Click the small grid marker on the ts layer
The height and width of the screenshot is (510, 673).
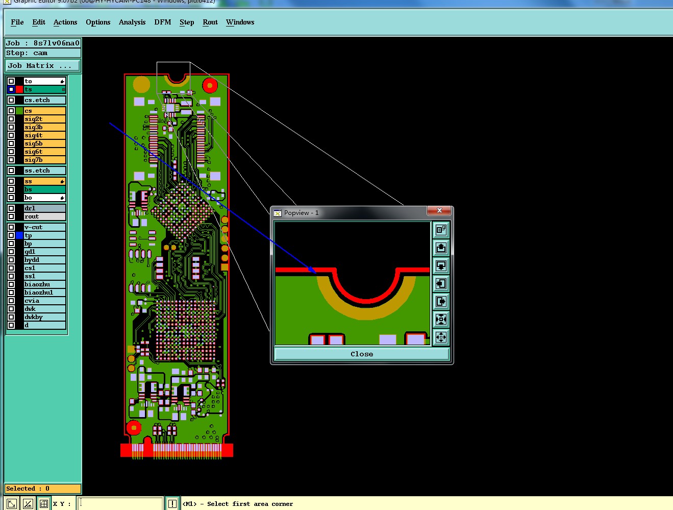click(63, 89)
